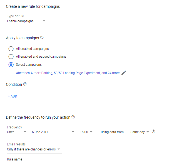Image resolution: width=169 pixels, height=168 pixels.
Task: Open the Aberdeen Airport Parking campaigns link
Action: pos(68,73)
